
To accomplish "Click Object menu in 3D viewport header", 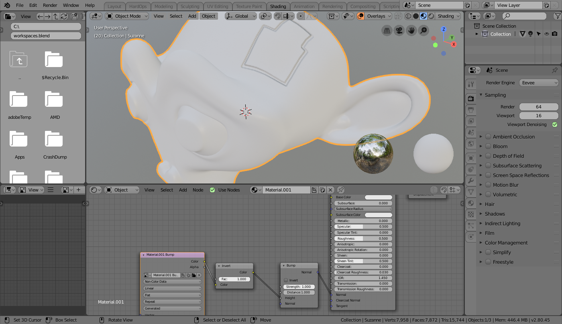I will tap(208, 16).
